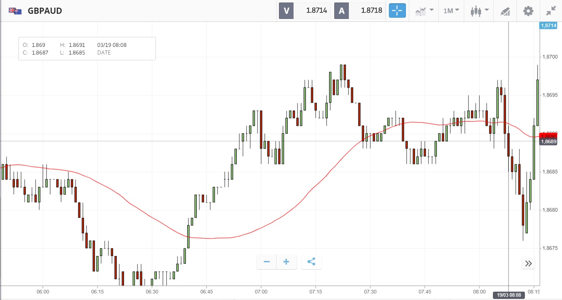
Task: Expand the candlestick chart type dropdown
Action: point(479,11)
